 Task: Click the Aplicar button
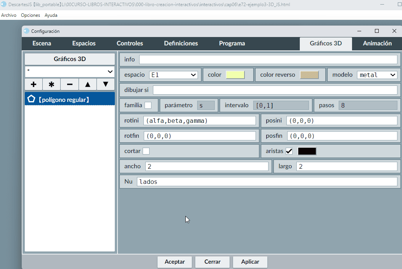coord(250,262)
